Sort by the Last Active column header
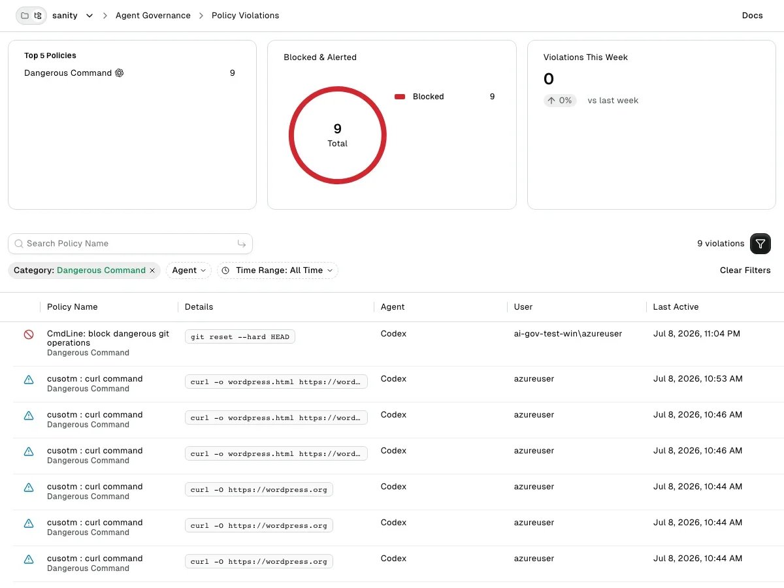 (676, 307)
